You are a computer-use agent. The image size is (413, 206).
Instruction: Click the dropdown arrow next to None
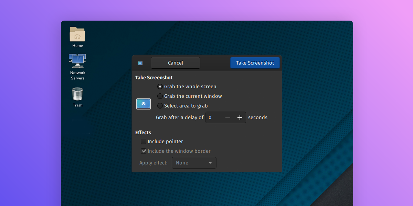[210, 163]
